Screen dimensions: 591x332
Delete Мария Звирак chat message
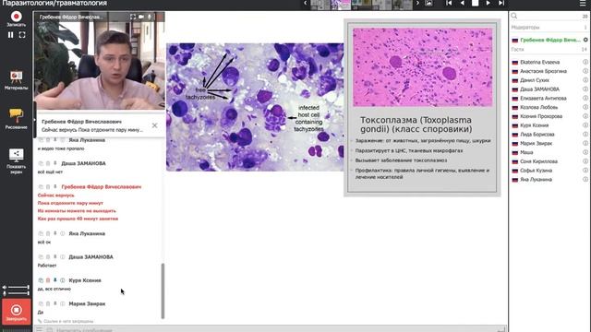click(48, 303)
